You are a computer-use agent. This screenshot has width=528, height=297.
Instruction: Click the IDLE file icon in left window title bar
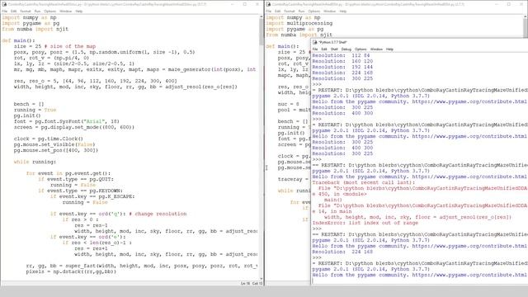coord(4,4)
